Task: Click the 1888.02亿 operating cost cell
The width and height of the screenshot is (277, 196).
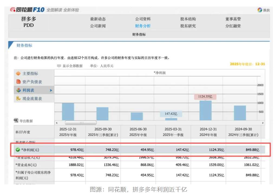Action: [76, 165]
